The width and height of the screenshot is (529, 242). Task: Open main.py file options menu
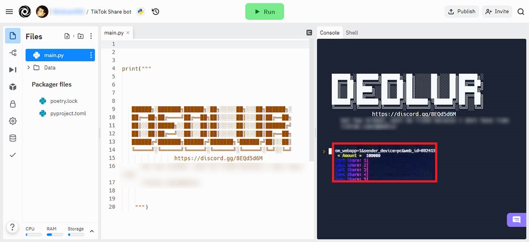(x=91, y=55)
